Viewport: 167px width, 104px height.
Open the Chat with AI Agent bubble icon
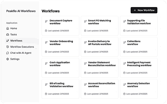(8, 53)
